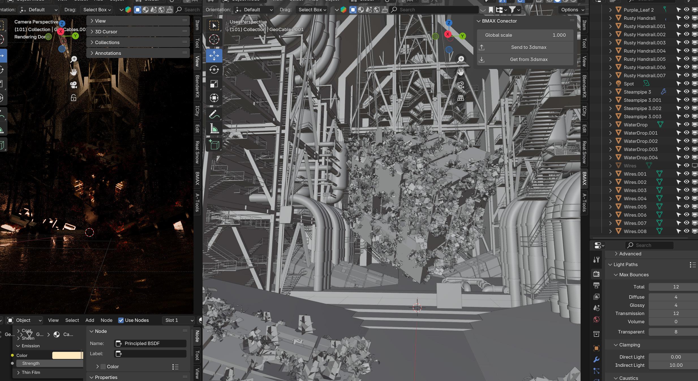Click lock camera padlock in Camera Perspective viewport
Screen dimensions: 698x381
pyautogui.click(x=74, y=98)
